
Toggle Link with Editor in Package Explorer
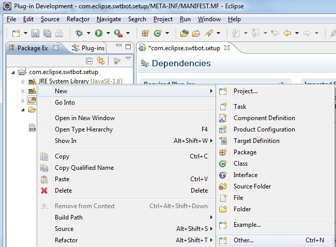click(x=101, y=61)
